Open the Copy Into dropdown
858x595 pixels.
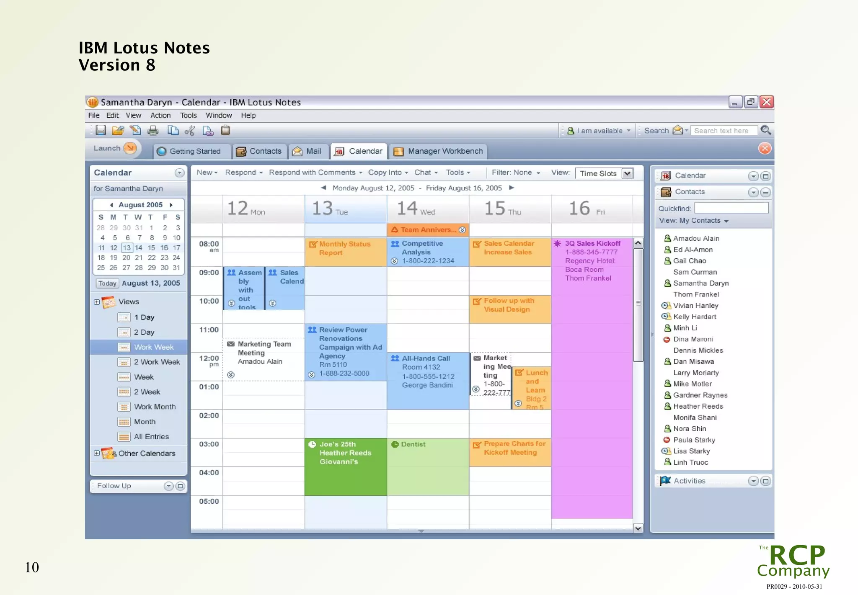point(388,173)
